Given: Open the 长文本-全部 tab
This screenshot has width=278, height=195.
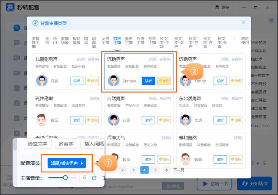Looking at the screenshot, I should pyautogui.click(x=164, y=43).
